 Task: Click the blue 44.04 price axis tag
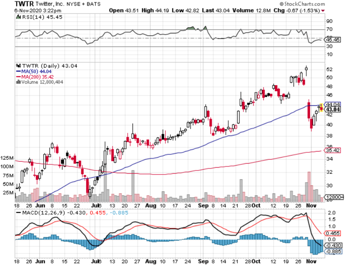click(x=333, y=105)
